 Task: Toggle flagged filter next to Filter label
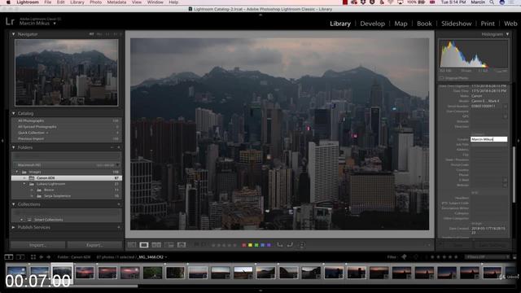[x=405, y=257]
